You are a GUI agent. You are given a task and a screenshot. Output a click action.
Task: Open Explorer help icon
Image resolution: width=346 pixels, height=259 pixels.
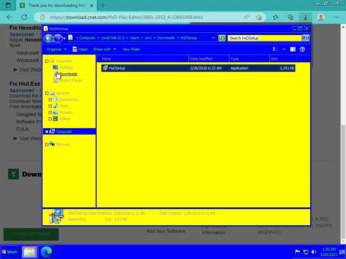coord(302,49)
